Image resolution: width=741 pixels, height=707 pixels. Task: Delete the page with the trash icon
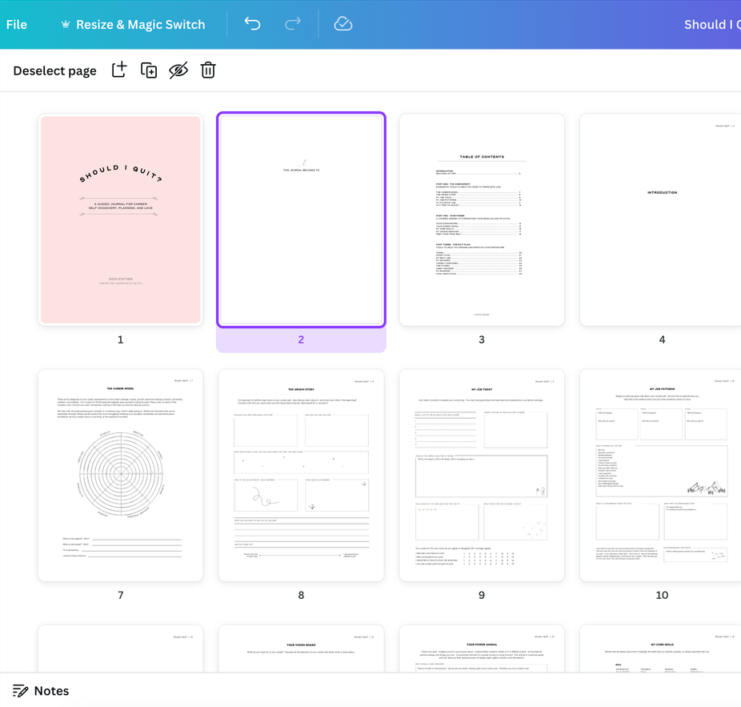[x=208, y=70]
